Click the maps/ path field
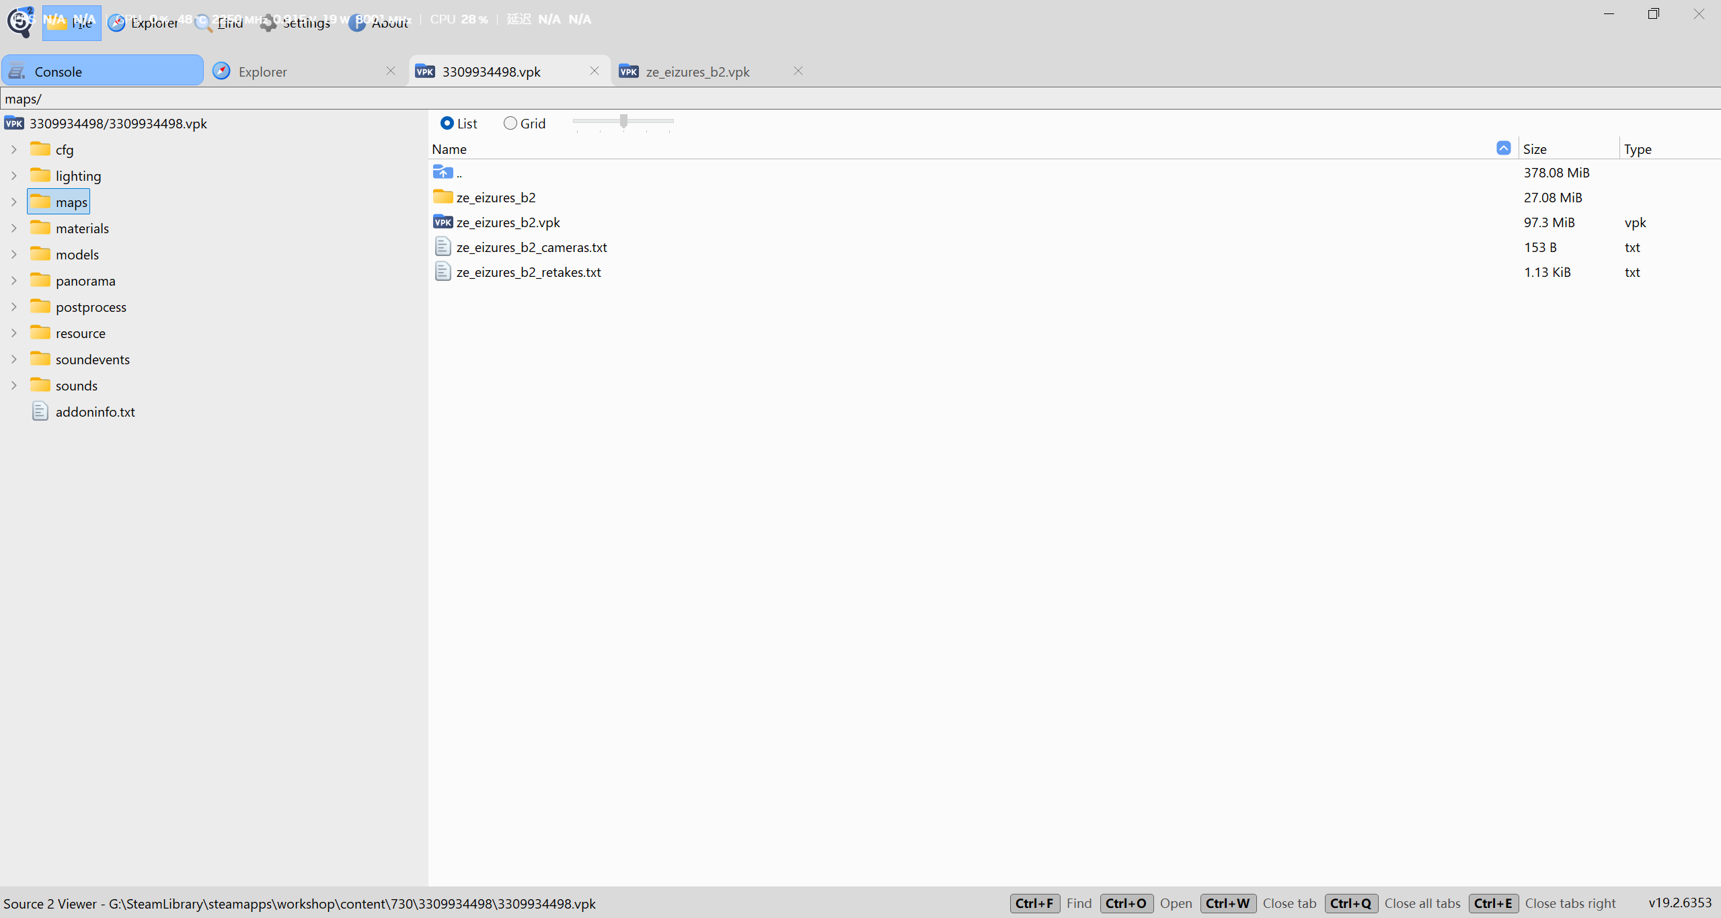Viewport: 1721px width, 918px height. [x=861, y=99]
